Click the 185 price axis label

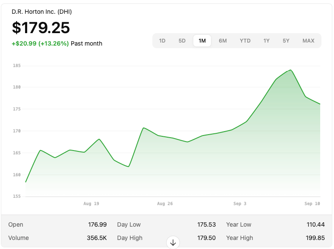tap(17, 66)
